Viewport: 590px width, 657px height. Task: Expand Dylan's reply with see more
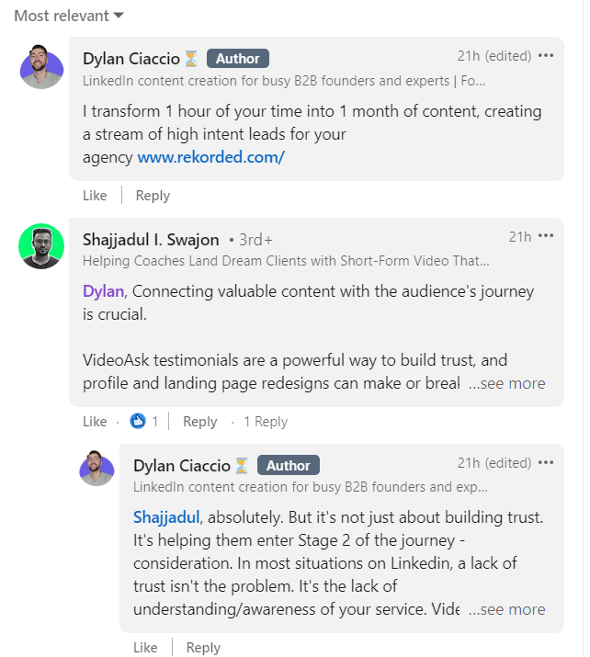tap(506, 609)
